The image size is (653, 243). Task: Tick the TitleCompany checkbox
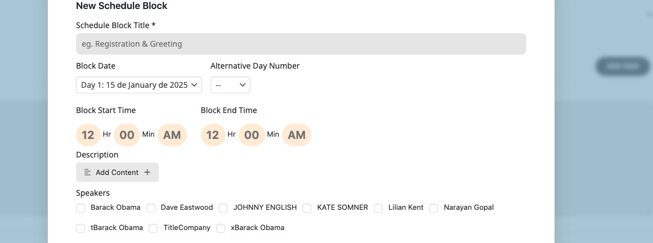point(153,228)
